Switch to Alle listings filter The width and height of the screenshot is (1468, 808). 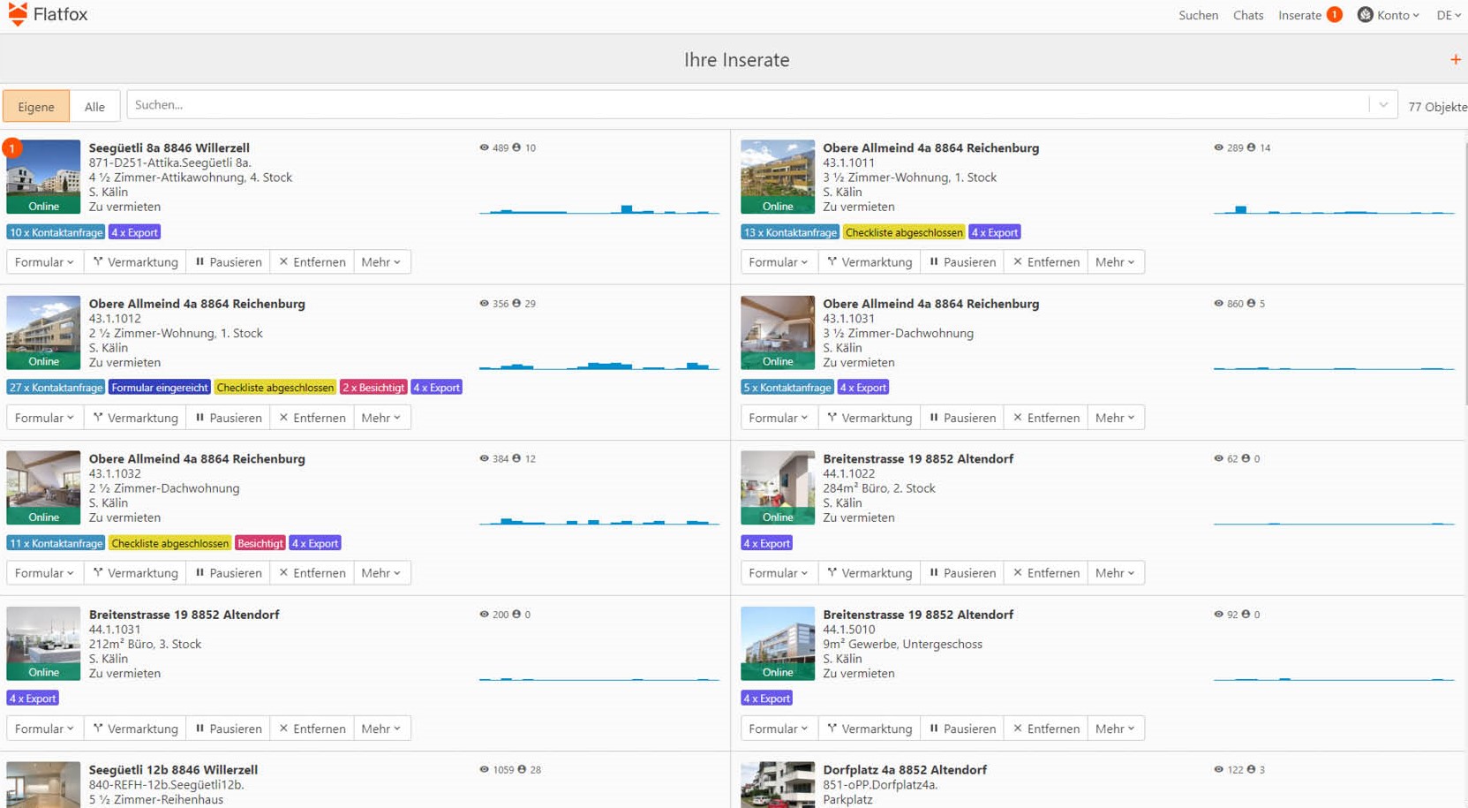(94, 107)
